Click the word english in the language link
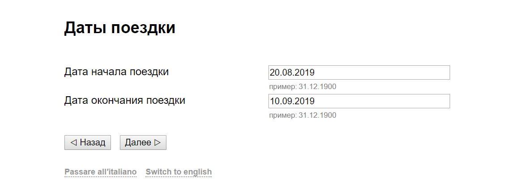 click(196, 172)
